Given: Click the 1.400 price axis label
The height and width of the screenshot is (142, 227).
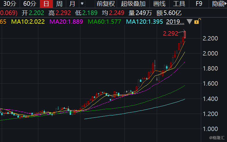Looking at the screenshot, I should (x=210, y=99).
